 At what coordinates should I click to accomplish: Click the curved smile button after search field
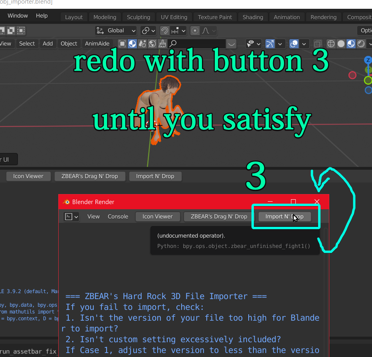click(x=232, y=44)
